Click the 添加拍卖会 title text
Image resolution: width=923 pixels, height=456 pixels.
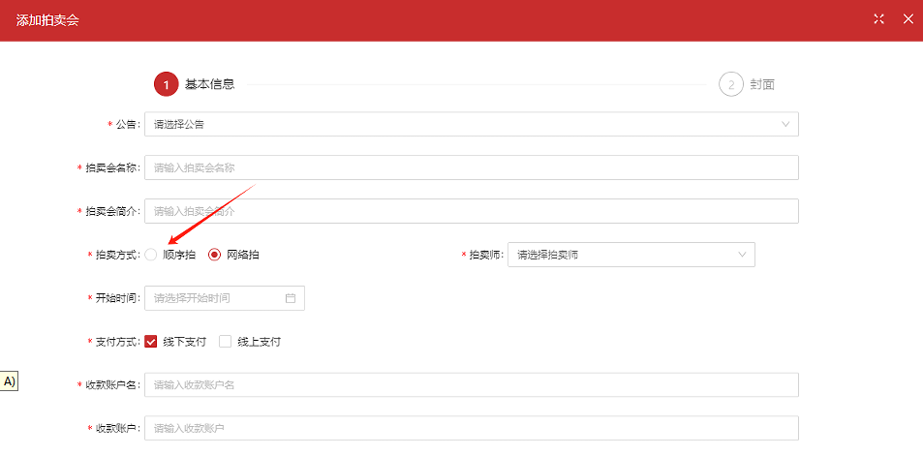click(47, 20)
